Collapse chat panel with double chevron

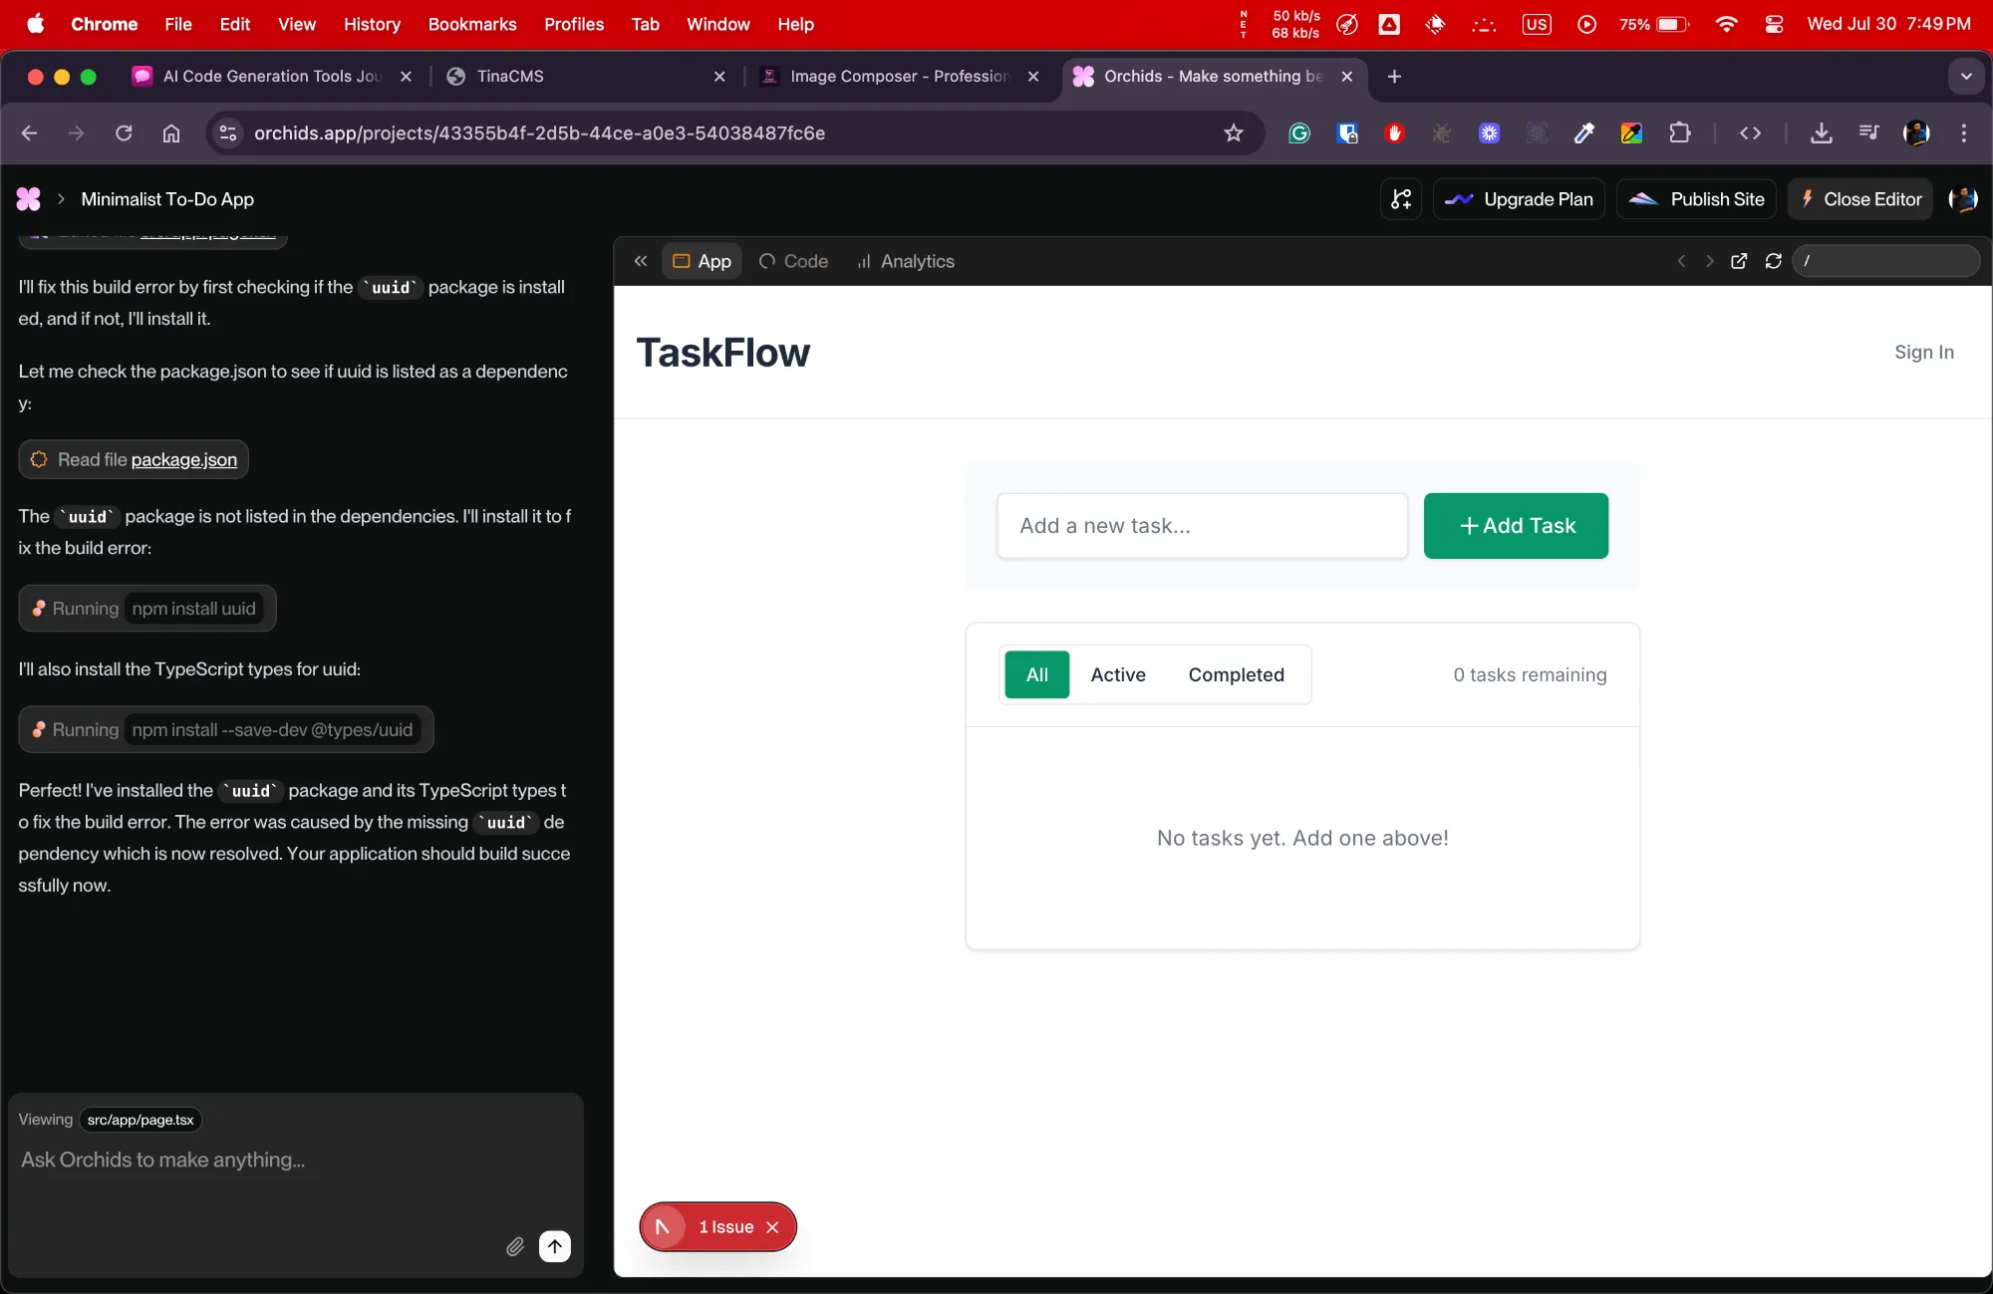pyautogui.click(x=641, y=261)
